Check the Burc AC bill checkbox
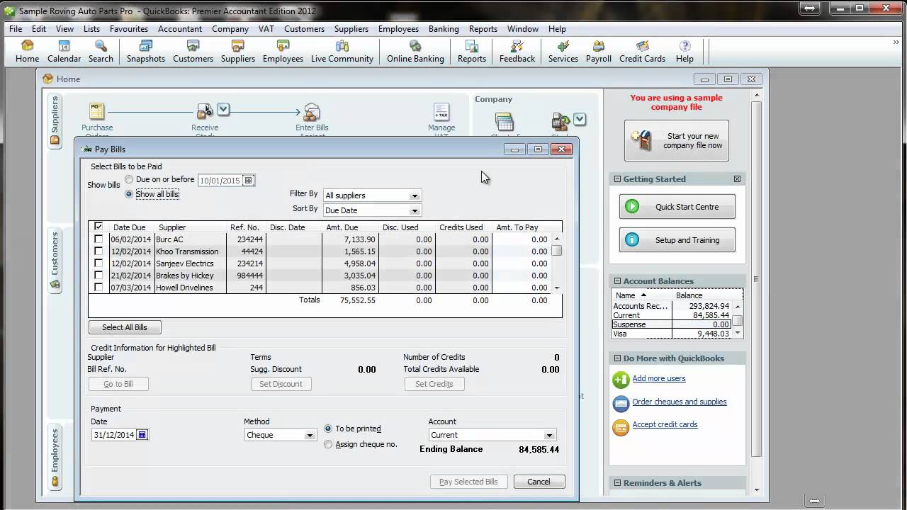 click(x=98, y=239)
